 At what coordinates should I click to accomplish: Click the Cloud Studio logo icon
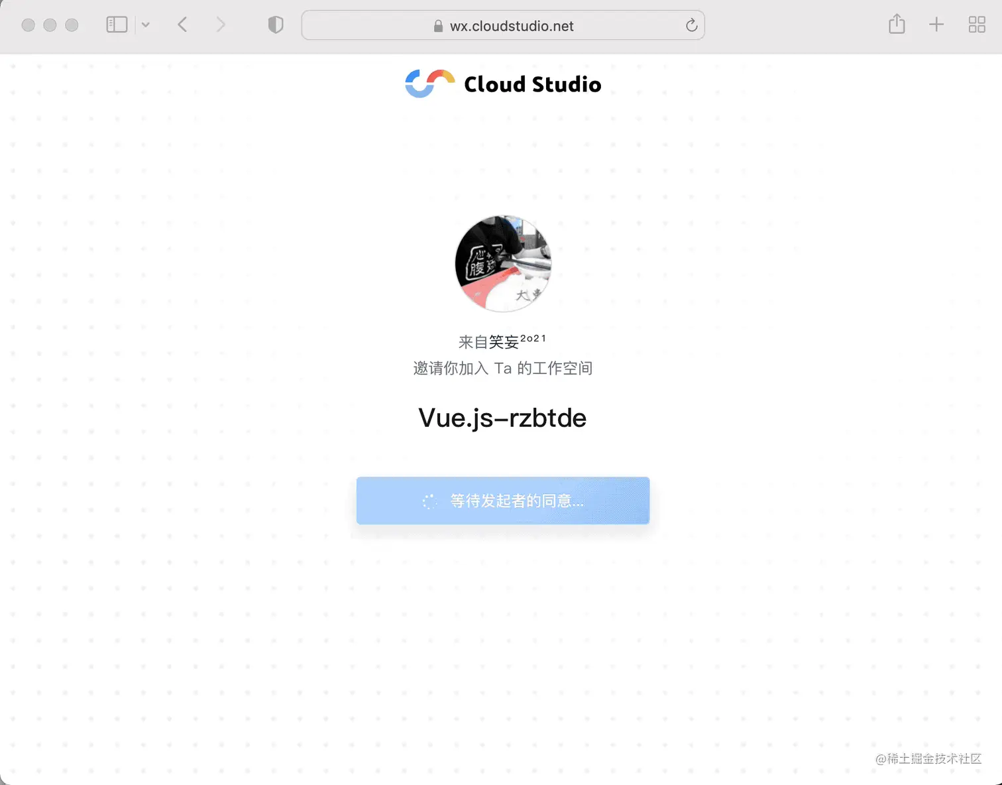(430, 84)
